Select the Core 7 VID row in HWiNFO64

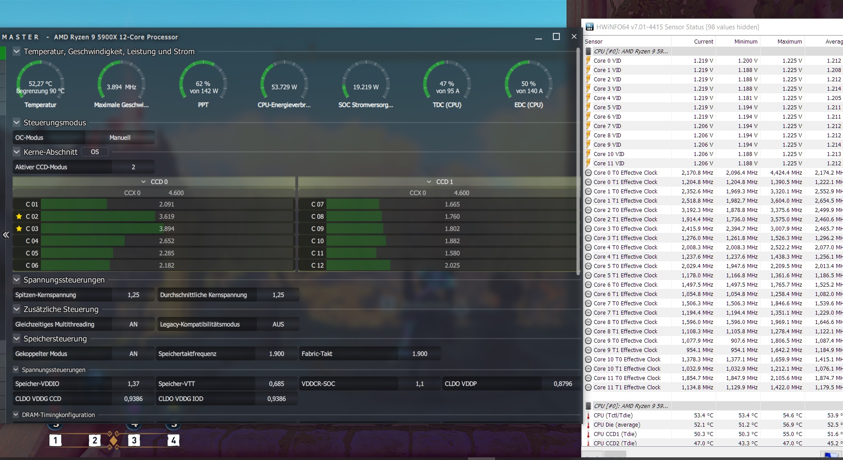click(713, 126)
